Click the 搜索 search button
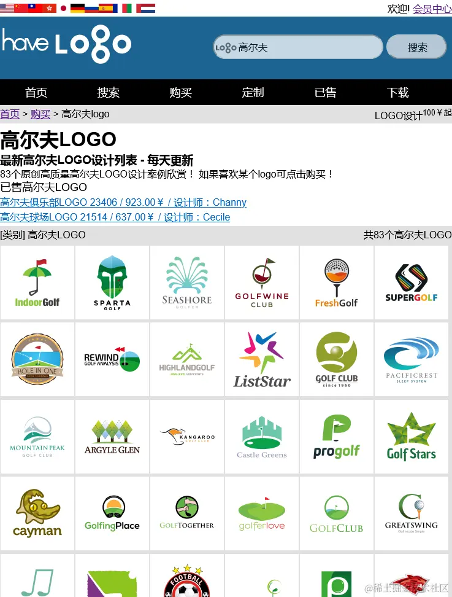Viewport: 452px width, 597px height. pyautogui.click(x=416, y=47)
